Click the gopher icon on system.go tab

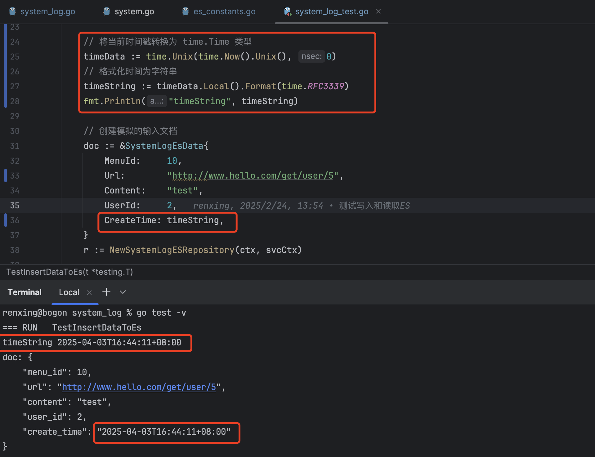click(x=107, y=11)
